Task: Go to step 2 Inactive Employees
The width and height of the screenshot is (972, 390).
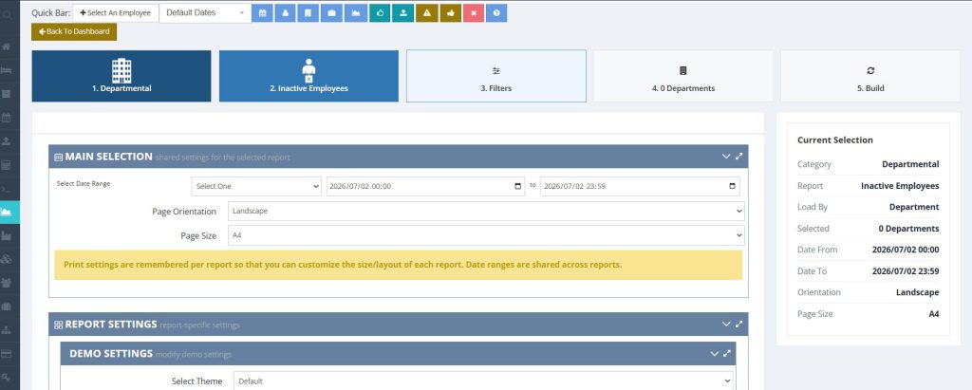Action: pos(308,76)
